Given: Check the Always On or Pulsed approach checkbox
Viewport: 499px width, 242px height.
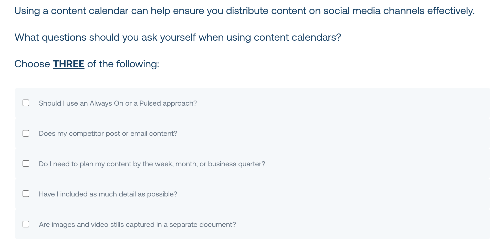Looking at the screenshot, I should 26,103.
